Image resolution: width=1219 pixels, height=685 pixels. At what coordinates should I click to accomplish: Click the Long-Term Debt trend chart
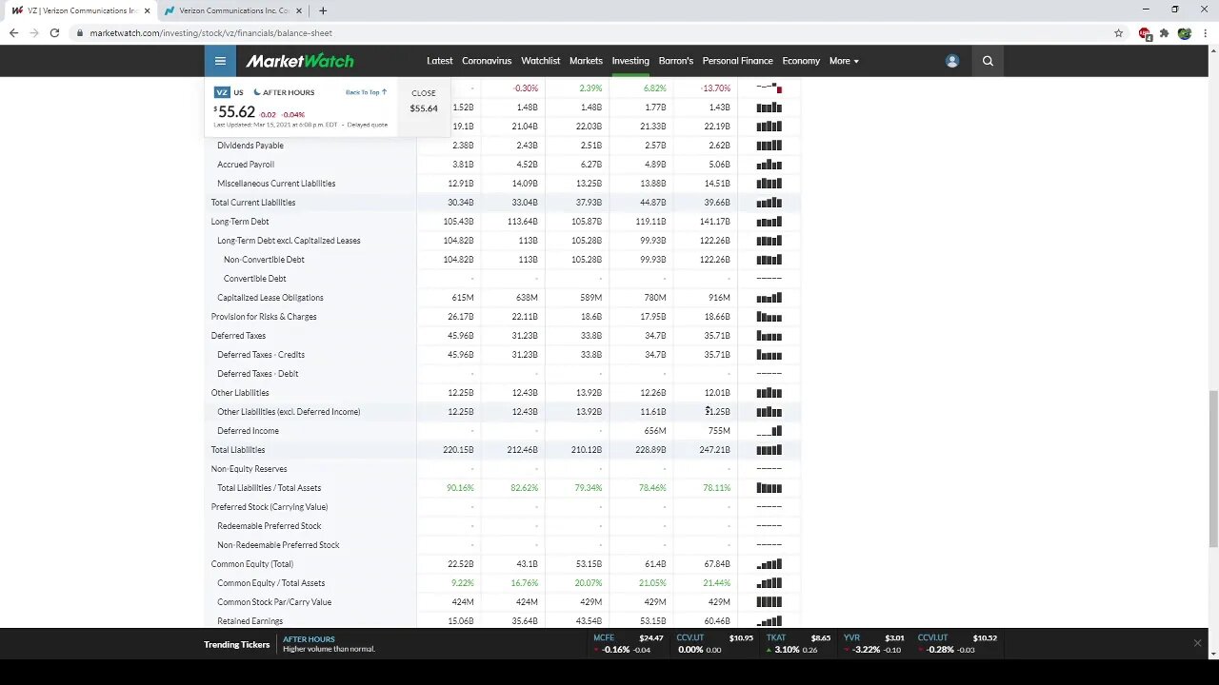(x=769, y=222)
